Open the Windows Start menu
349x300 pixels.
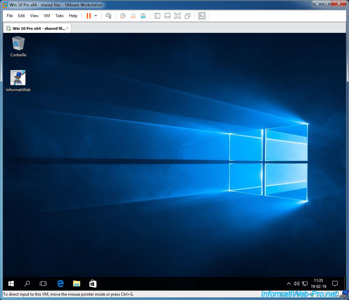coord(11,284)
